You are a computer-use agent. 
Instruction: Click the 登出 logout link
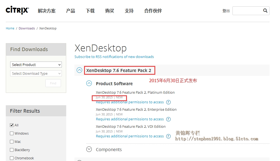[226, 11]
